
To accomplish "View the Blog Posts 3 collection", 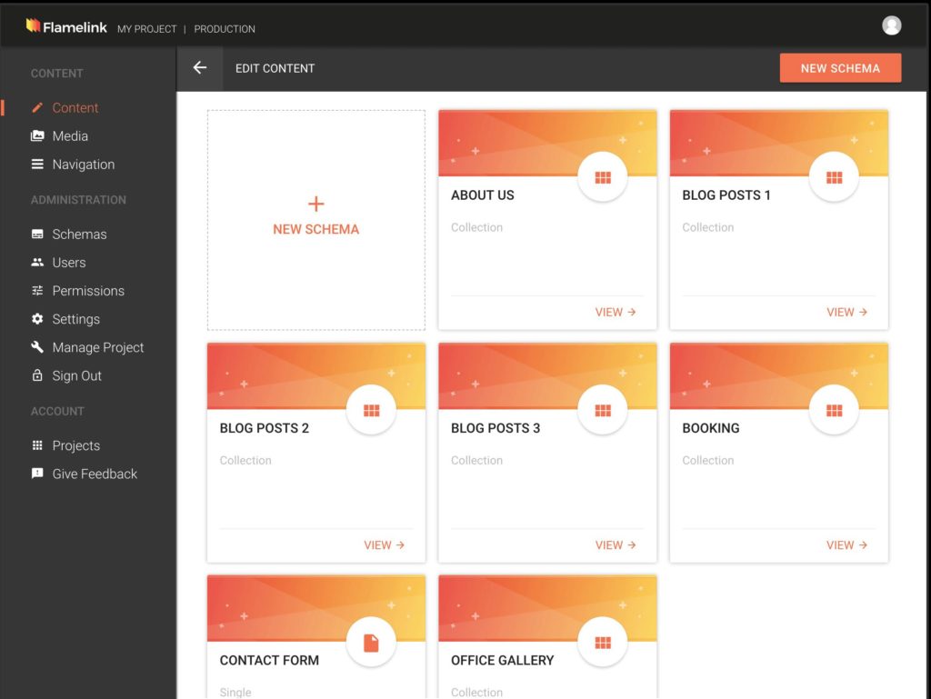I will coord(616,545).
